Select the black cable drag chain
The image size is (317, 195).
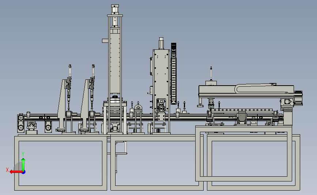(x=174, y=74)
